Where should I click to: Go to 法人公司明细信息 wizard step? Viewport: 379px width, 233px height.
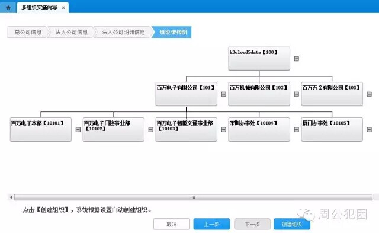(124, 32)
